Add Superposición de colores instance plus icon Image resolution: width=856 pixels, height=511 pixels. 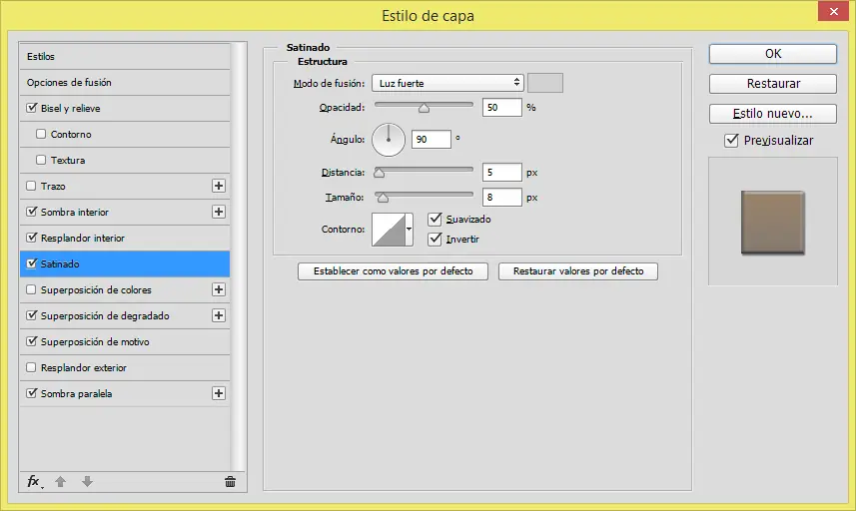click(x=219, y=289)
